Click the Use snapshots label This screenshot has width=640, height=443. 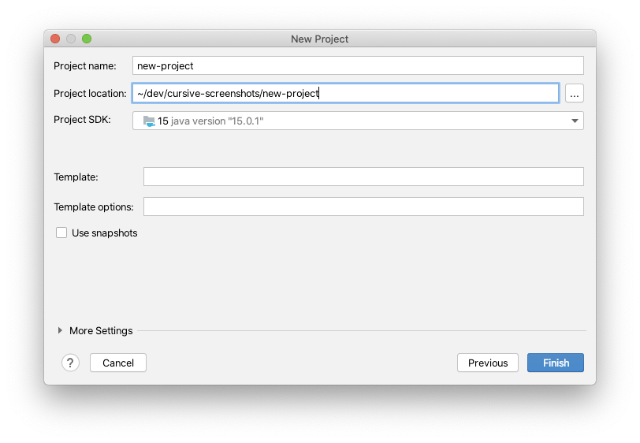(x=105, y=233)
